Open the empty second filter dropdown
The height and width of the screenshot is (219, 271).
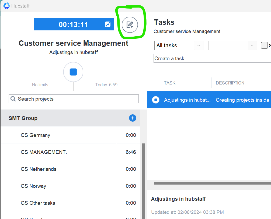[x=232, y=45]
